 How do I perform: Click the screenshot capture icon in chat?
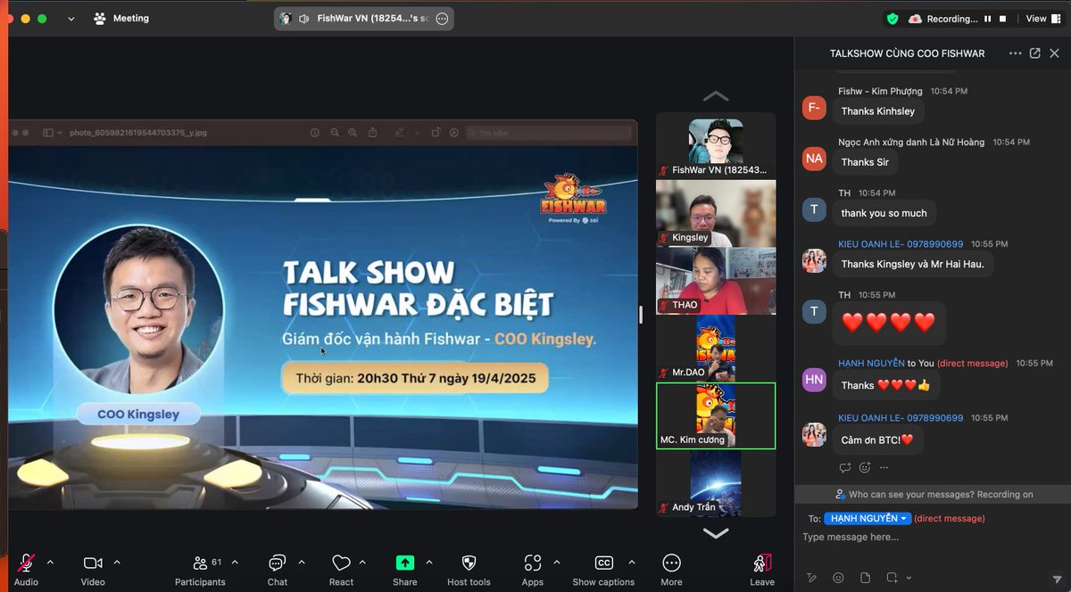point(891,578)
